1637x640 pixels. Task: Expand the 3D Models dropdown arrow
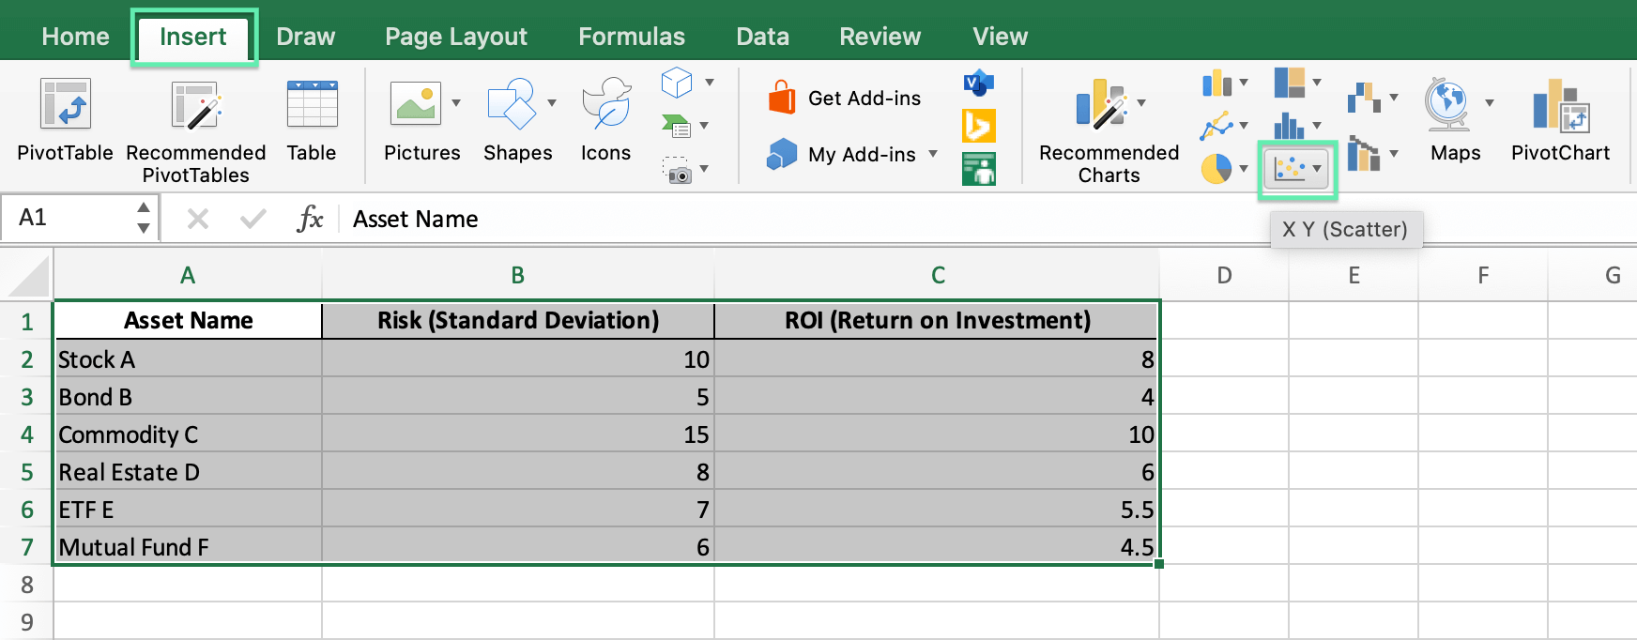point(710,83)
